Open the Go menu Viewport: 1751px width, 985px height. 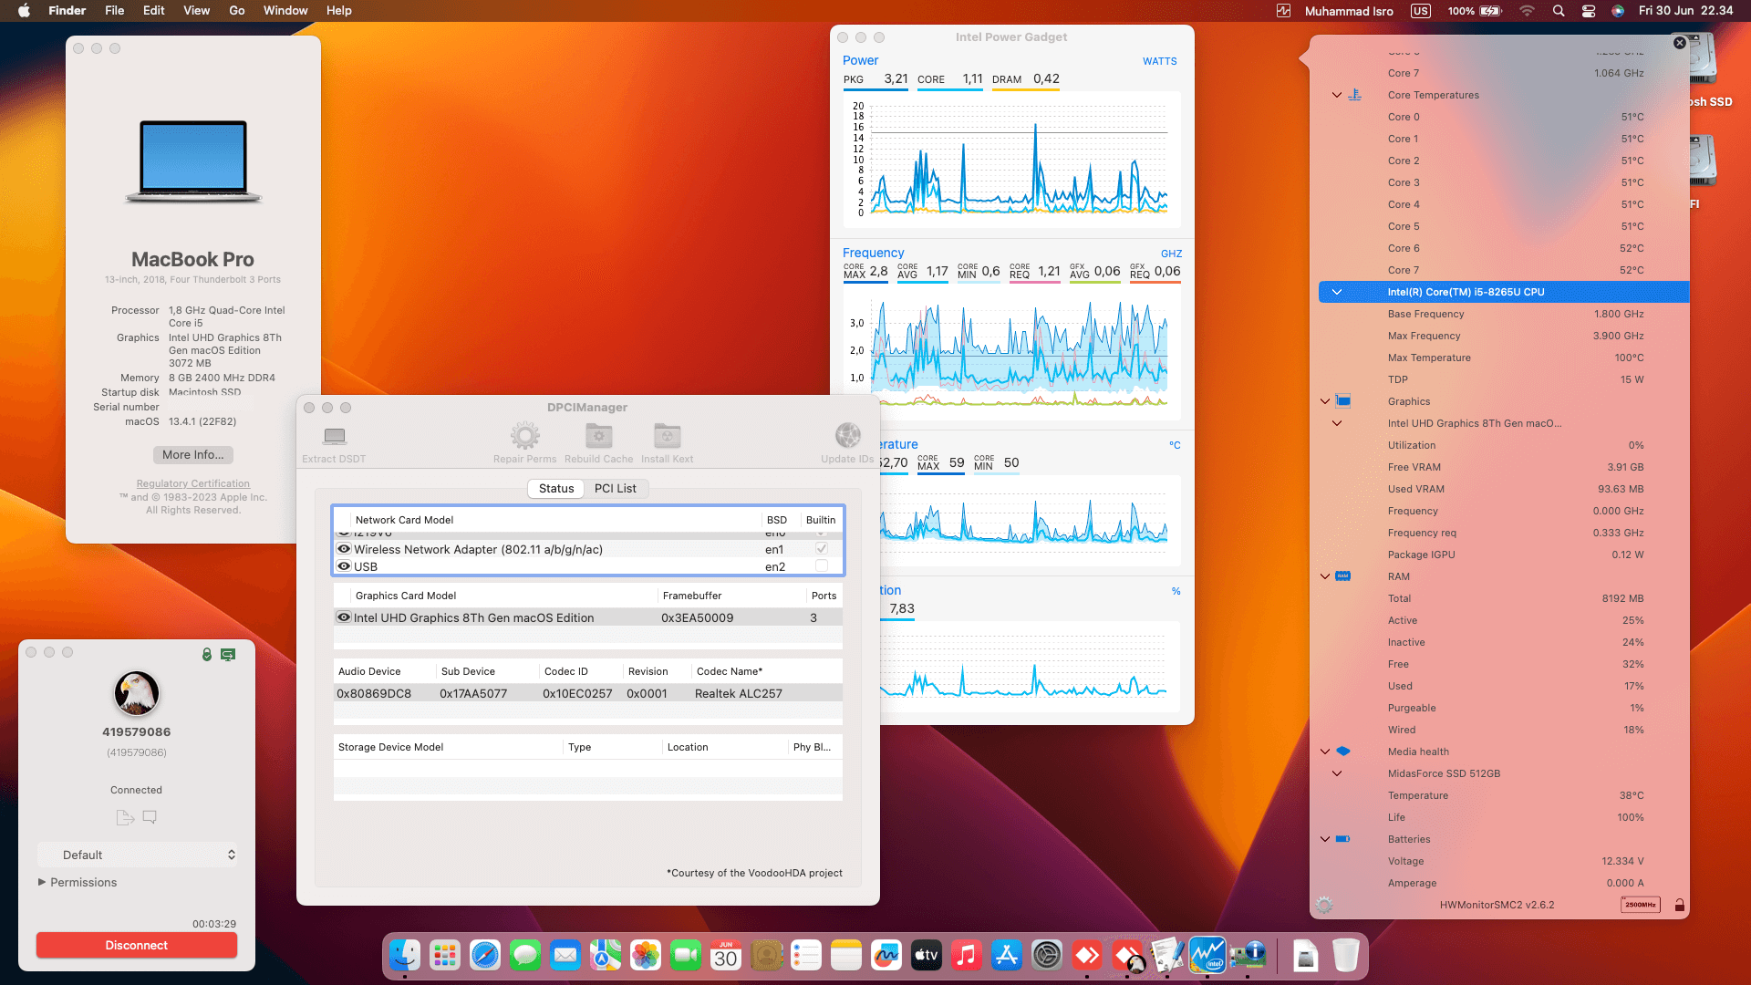point(237,11)
